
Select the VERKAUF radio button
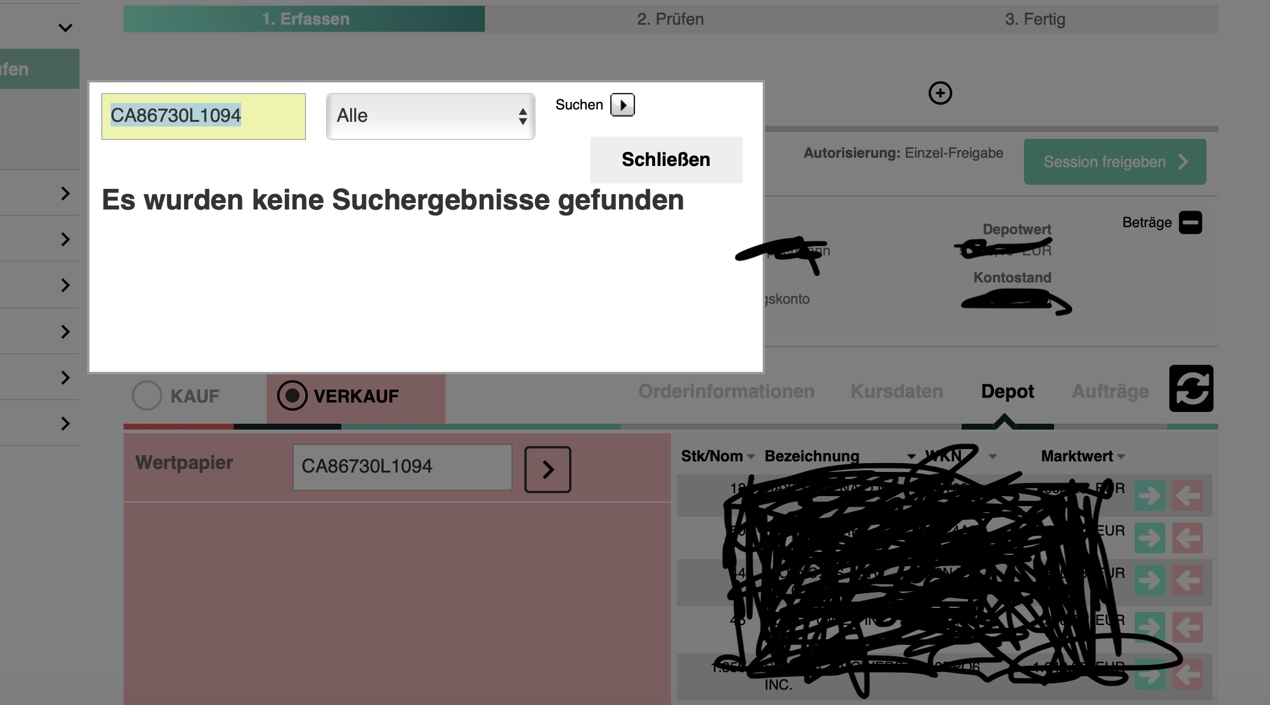[292, 395]
